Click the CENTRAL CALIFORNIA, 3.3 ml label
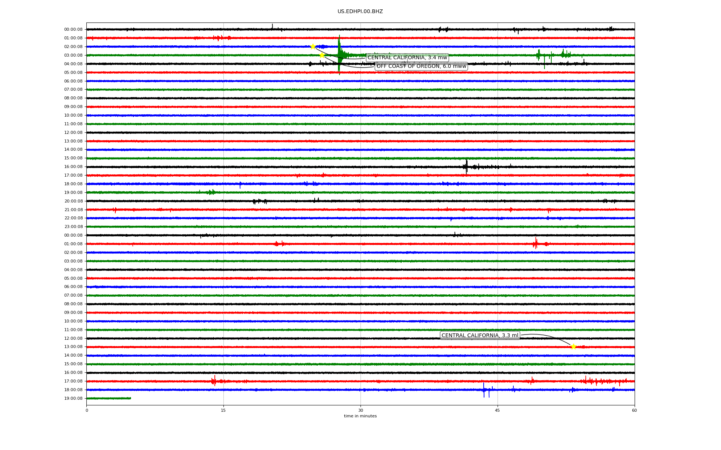The image size is (721, 450). point(480,336)
